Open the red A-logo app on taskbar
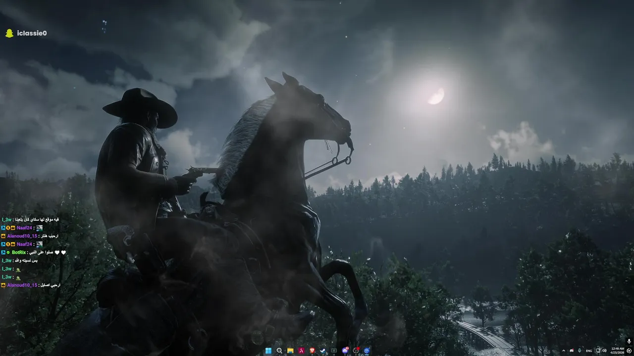The height and width of the screenshot is (356, 634). click(301, 351)
